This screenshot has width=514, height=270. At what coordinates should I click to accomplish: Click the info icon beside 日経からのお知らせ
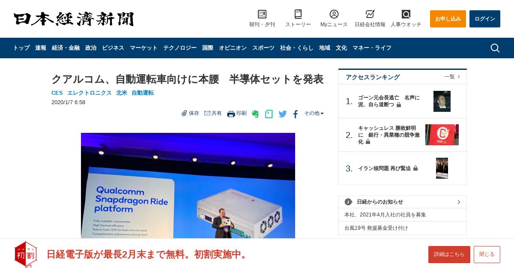click(x=348, y=202)
